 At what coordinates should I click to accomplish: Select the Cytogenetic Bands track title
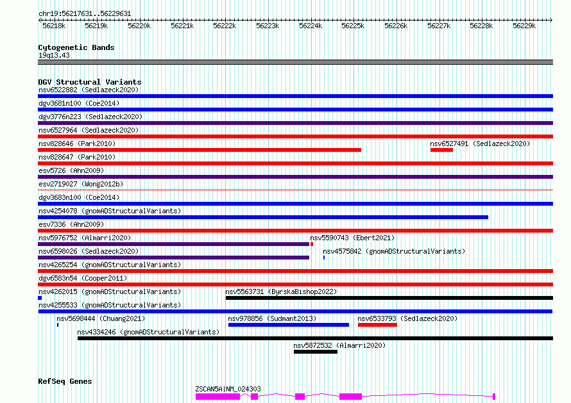76,47
